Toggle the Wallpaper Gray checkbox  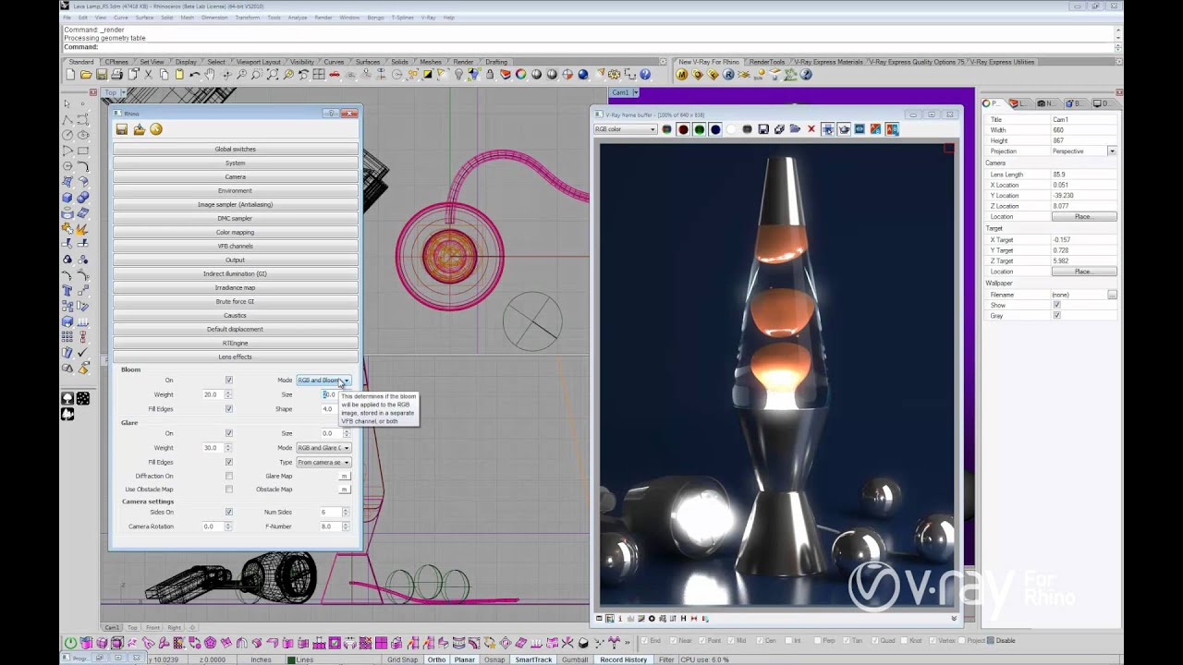[x=1056, y=316]
